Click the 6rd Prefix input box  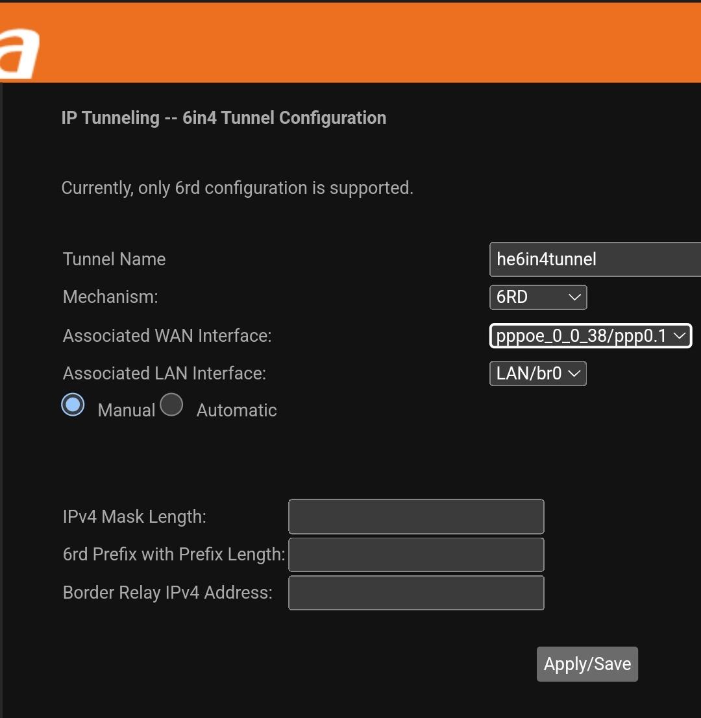pos(416,555)
